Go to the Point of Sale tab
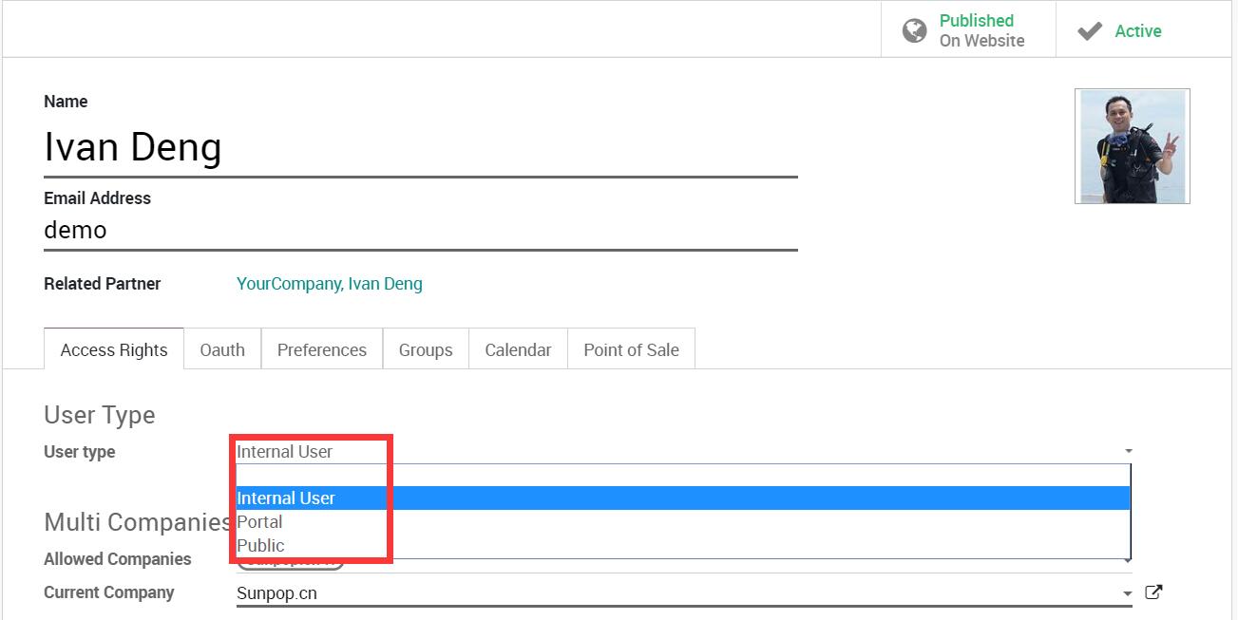Image resolution: width=1238 pixels, height=620 pixels. 632,349
